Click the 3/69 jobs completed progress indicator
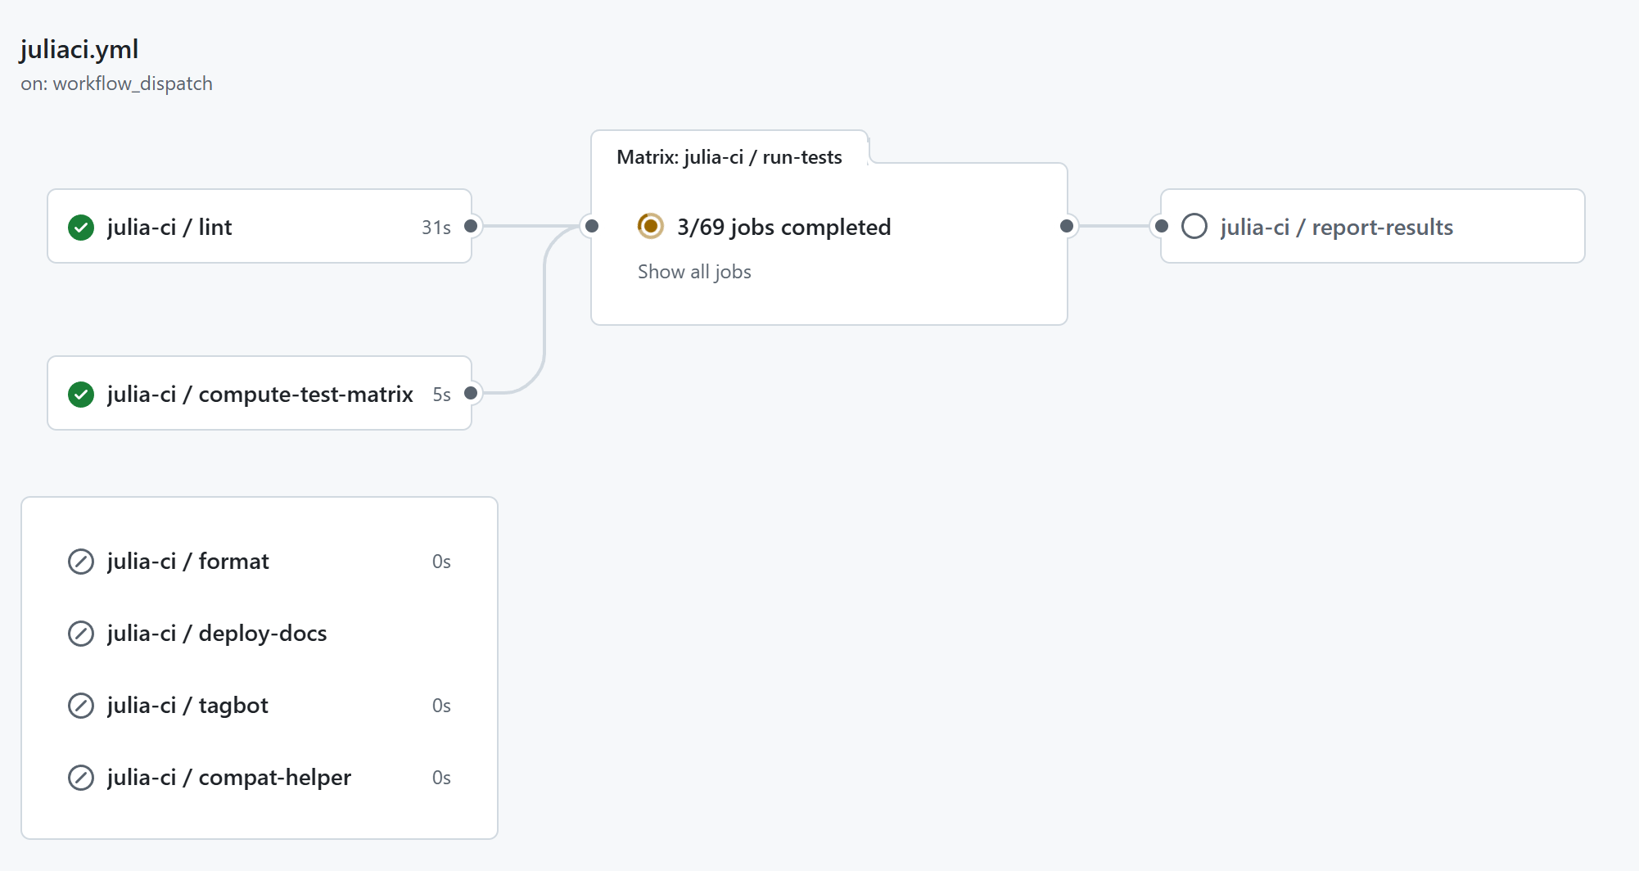The height and width of the screenshot is (871, 1639). click(x=783, y=227)
